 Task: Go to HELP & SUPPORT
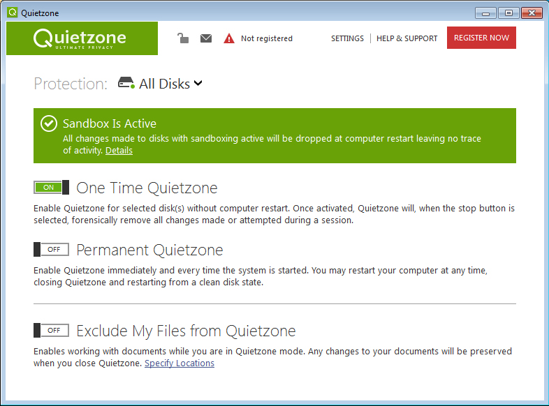click(x=407, y=38)
